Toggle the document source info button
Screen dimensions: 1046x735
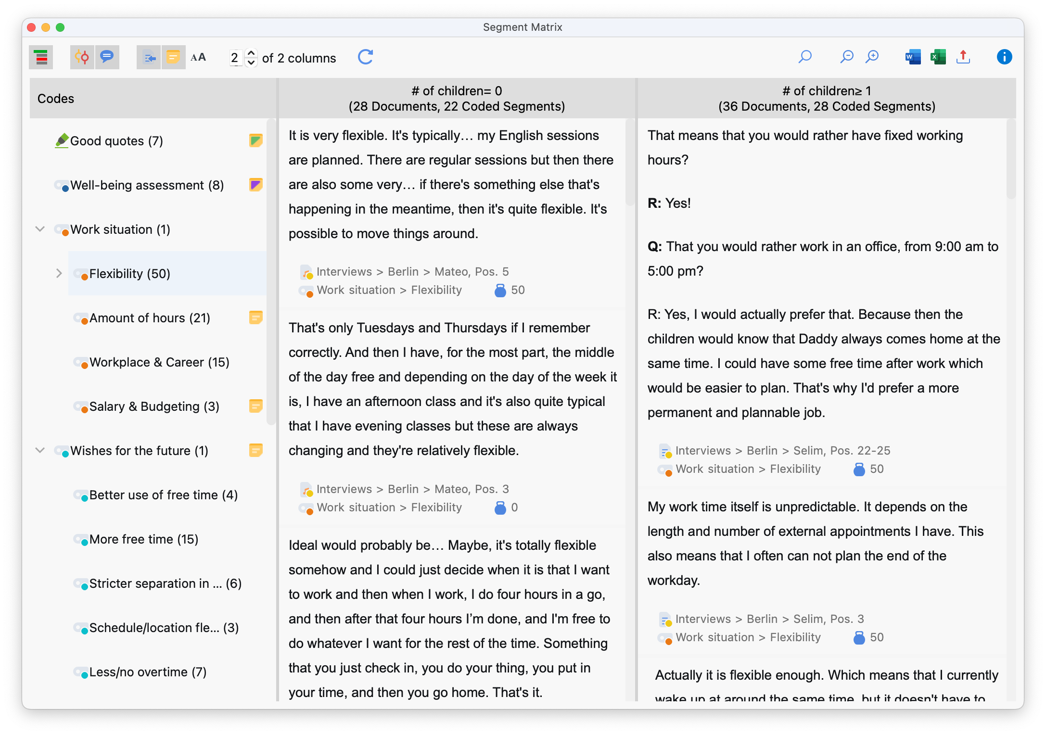point(149,58)
